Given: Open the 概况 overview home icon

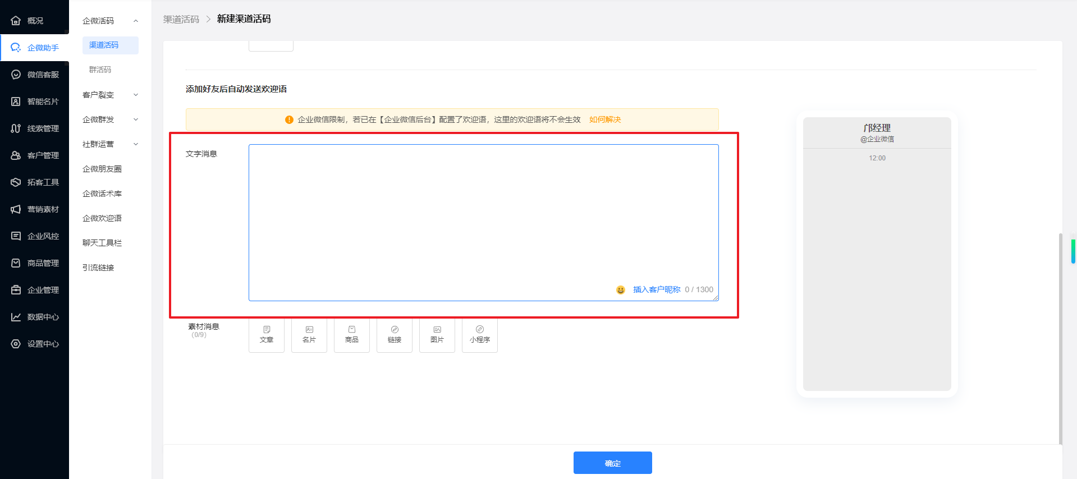Looking at the screenshot, I should pos(16,21).
